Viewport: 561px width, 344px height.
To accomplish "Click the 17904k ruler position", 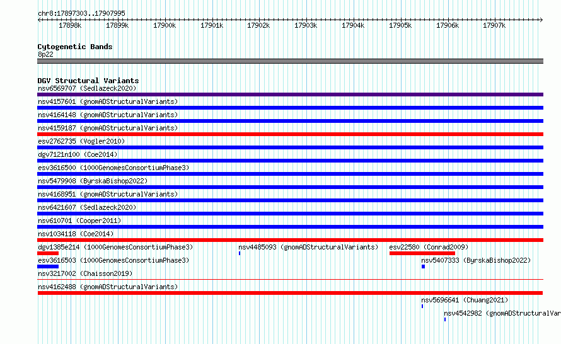I will coord(353,25).
